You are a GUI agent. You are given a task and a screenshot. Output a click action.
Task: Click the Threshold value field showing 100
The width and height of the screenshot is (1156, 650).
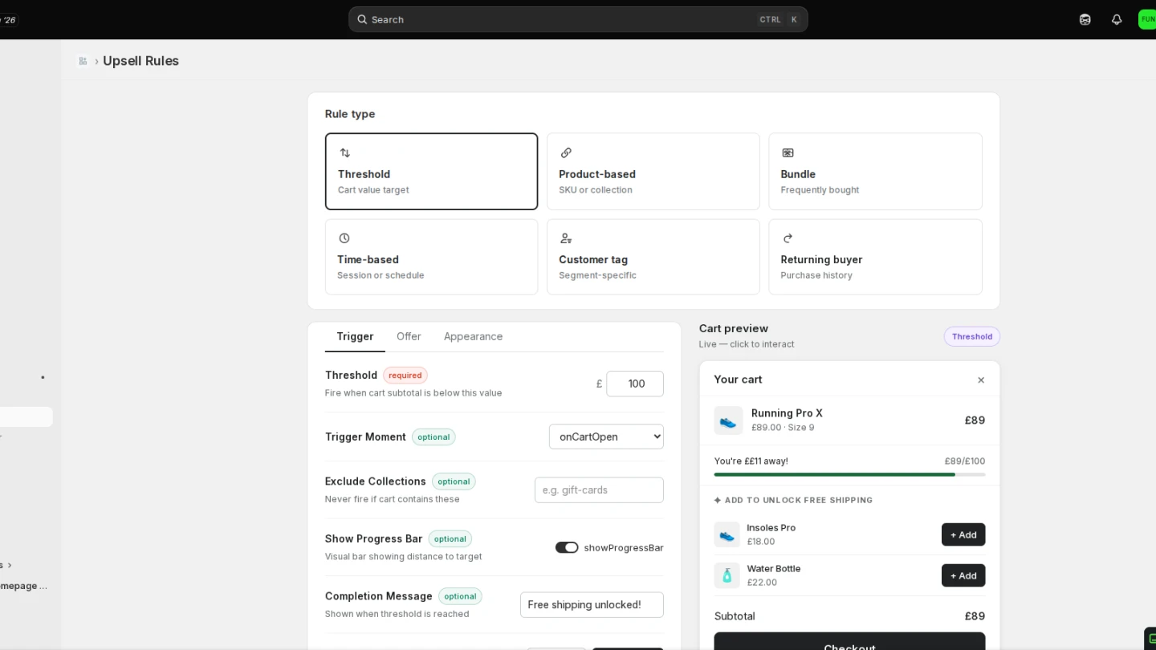coord(635,384)
